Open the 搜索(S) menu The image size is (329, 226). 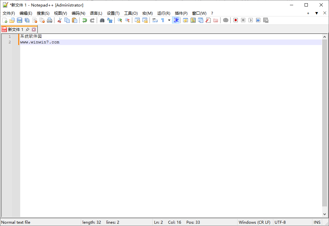coord(43,13)
